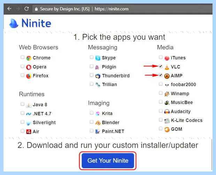Tick the foobar2000 checkbox

pos(161,84)
